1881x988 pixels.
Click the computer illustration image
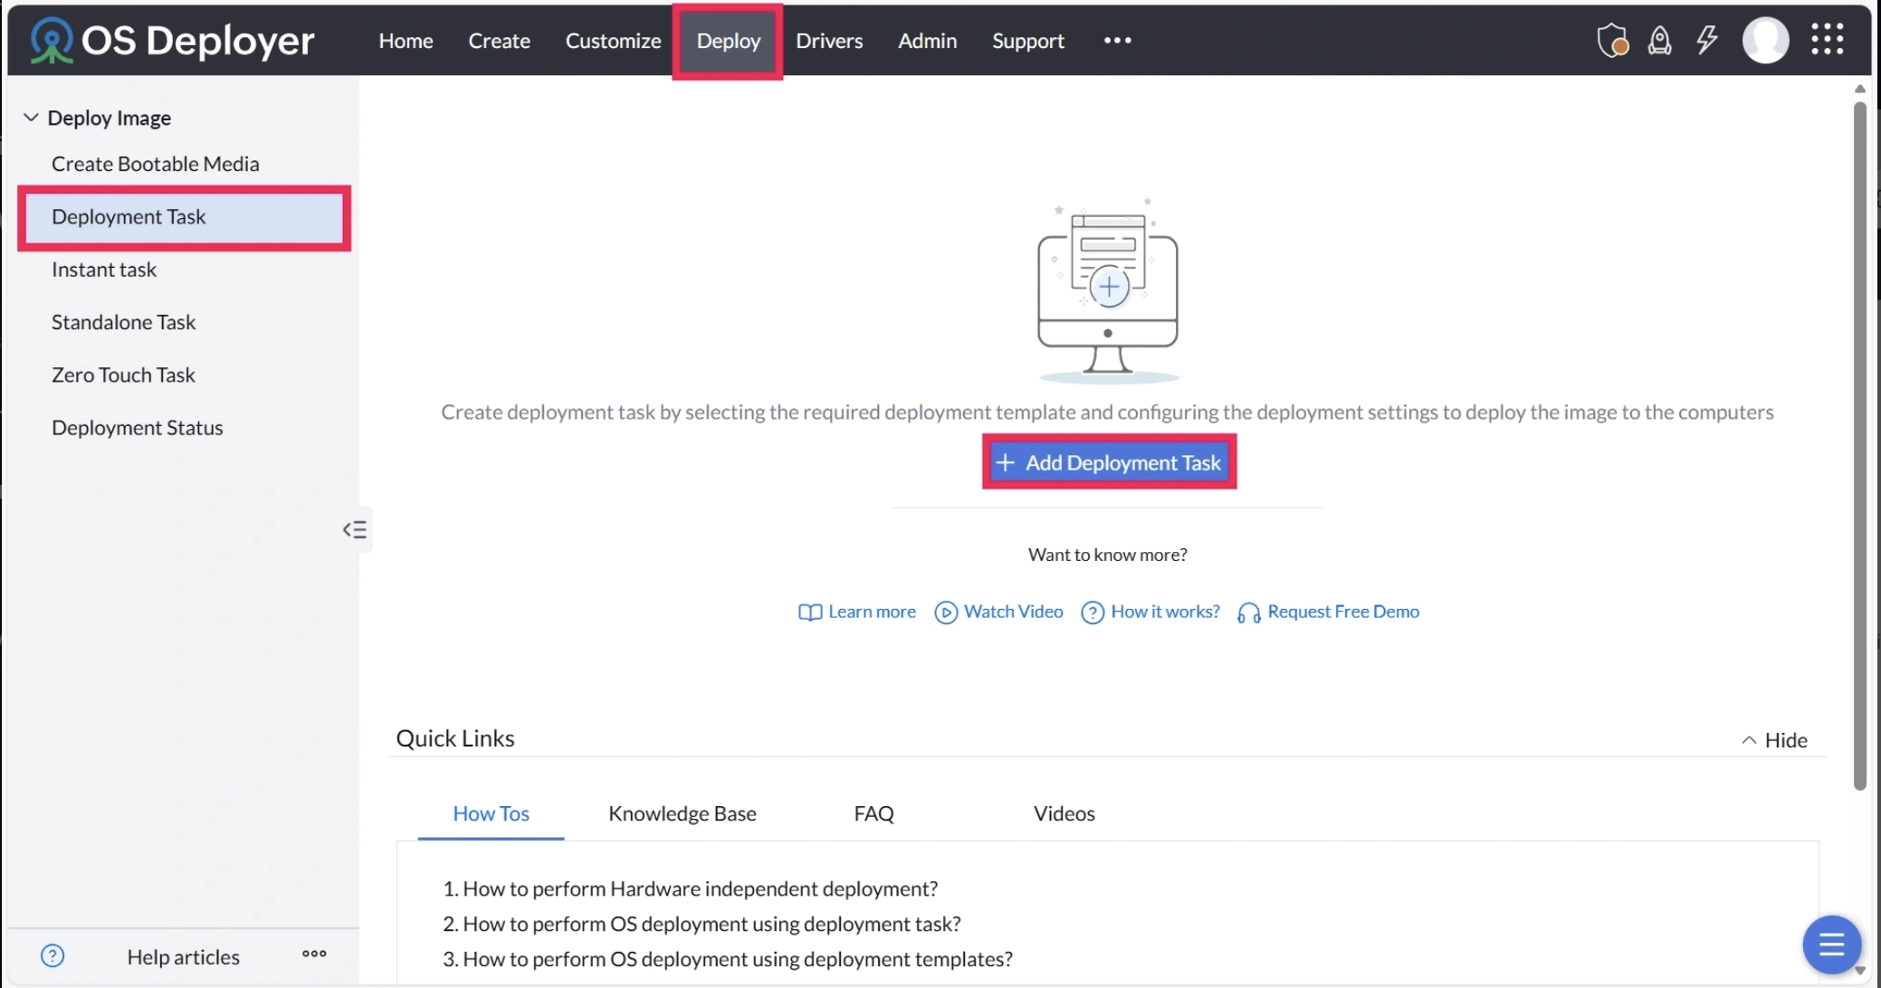[x=1108, y=290]
